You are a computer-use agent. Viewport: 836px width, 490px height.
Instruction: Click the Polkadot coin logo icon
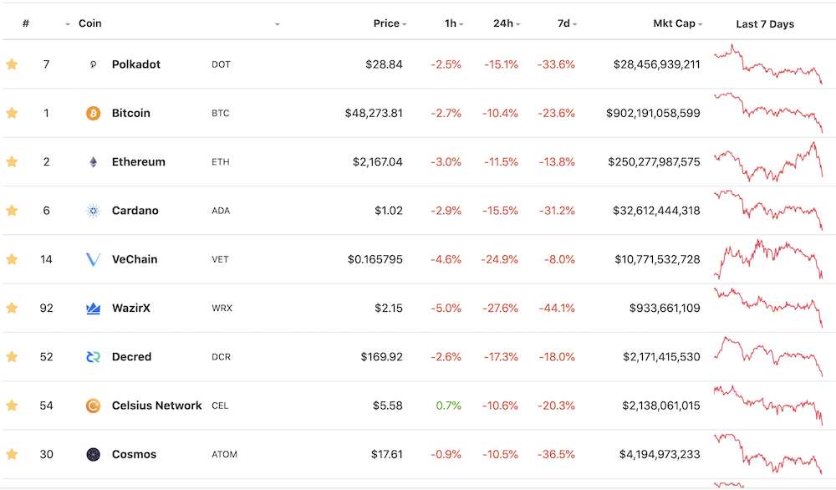94,64
